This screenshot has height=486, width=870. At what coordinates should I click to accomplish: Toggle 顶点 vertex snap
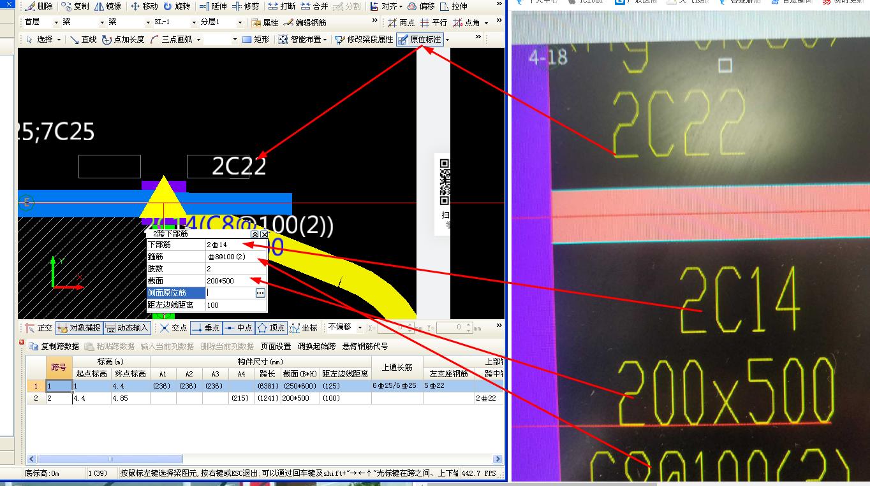(x=271, y=328)
